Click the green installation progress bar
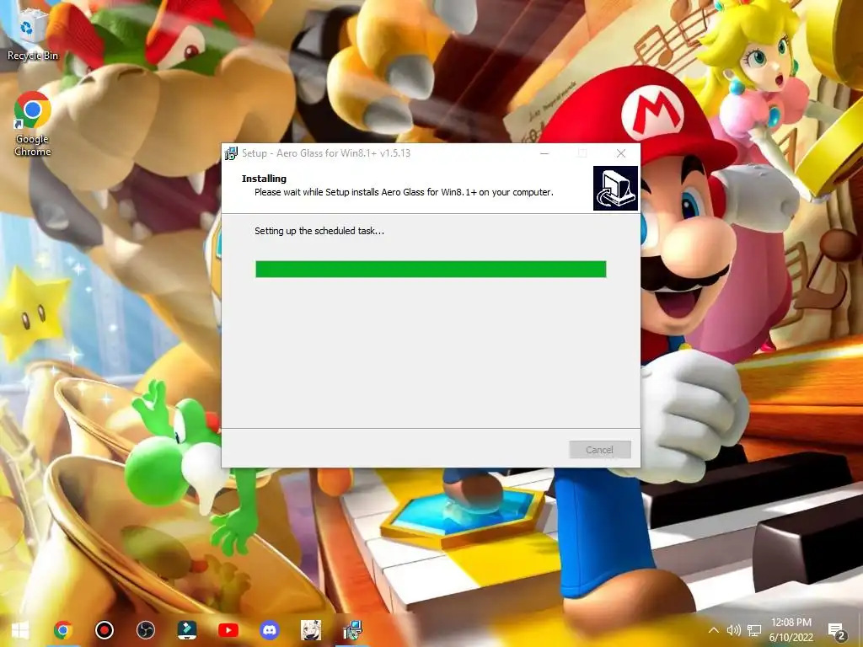 pos(431,269)
